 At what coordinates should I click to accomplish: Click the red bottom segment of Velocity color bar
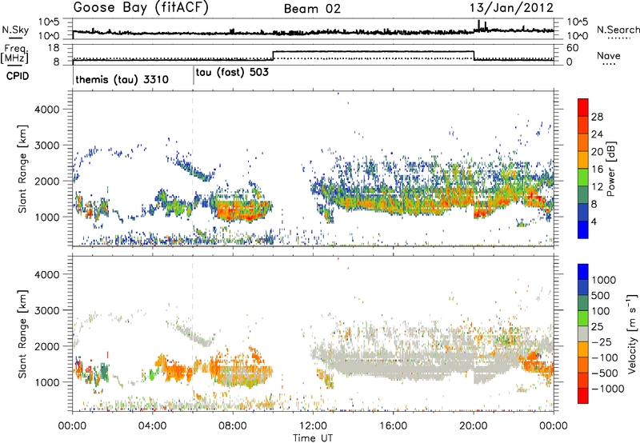[x=583, y=396]
